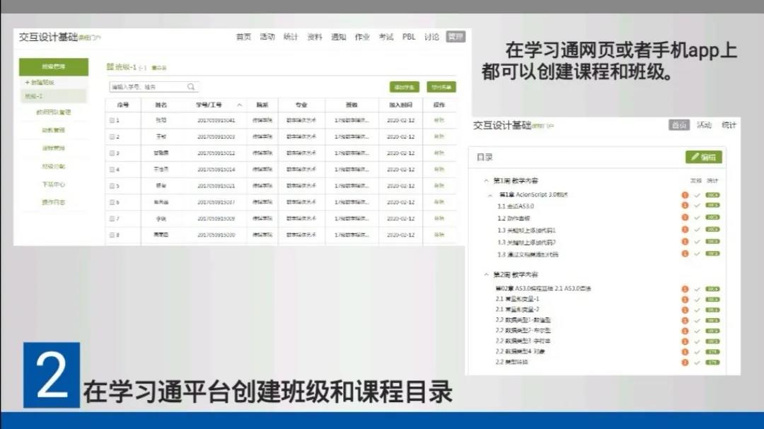Click the remove link in student row 1
Viewport: 764px width, 429px height.
(x=439, y=120)
